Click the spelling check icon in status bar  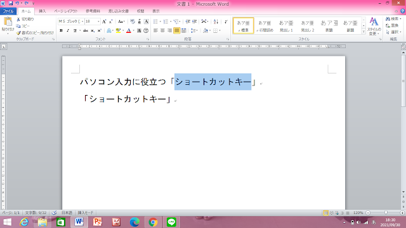coord(54,213)
